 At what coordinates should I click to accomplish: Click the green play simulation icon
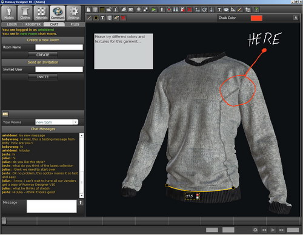point(154,10)
